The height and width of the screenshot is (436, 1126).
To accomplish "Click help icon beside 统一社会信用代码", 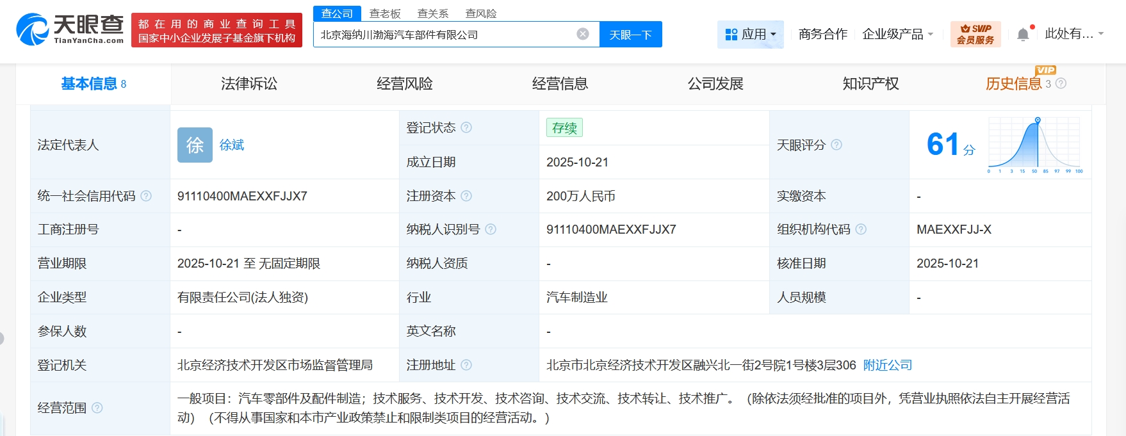I will point(146,196).
